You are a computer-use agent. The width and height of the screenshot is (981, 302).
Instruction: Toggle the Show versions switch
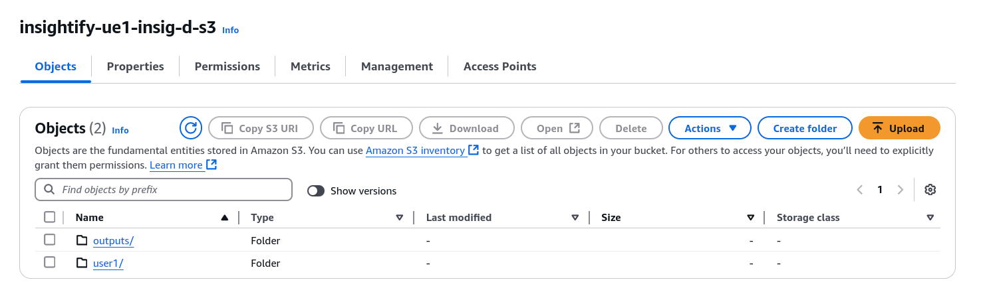[316, 190]
